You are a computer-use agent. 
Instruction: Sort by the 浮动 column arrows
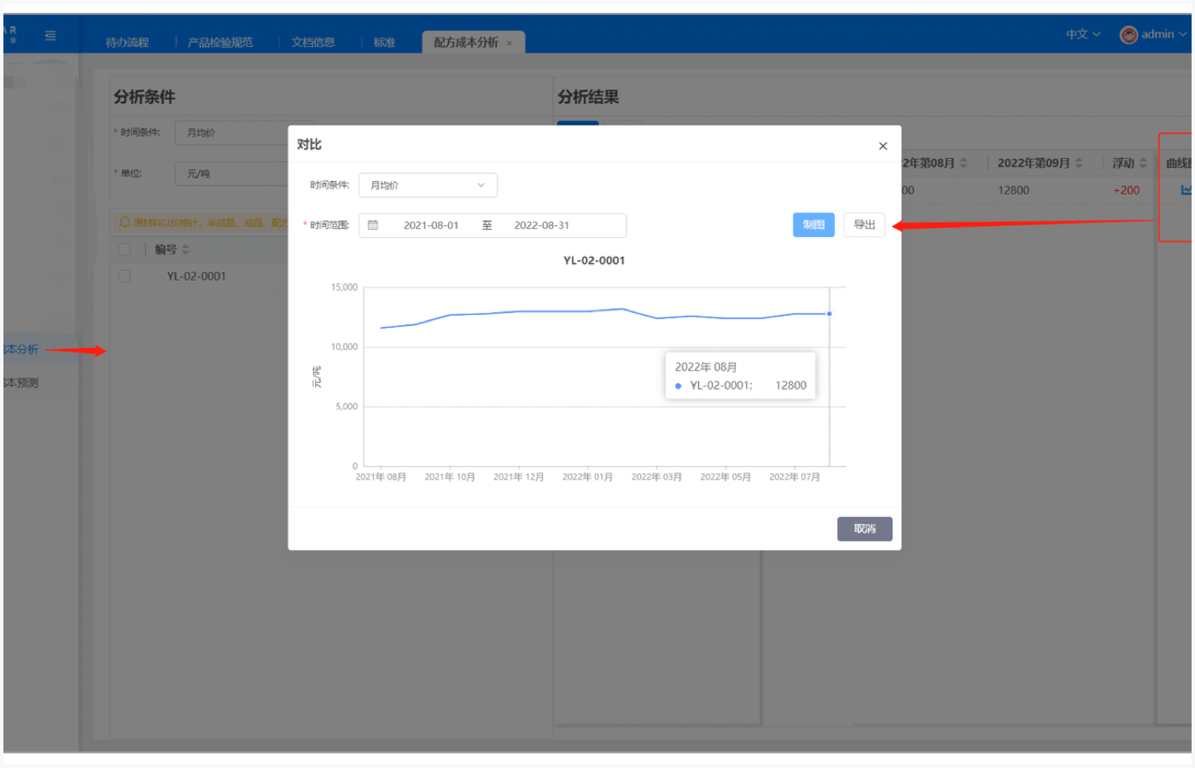coord(1143,163)
